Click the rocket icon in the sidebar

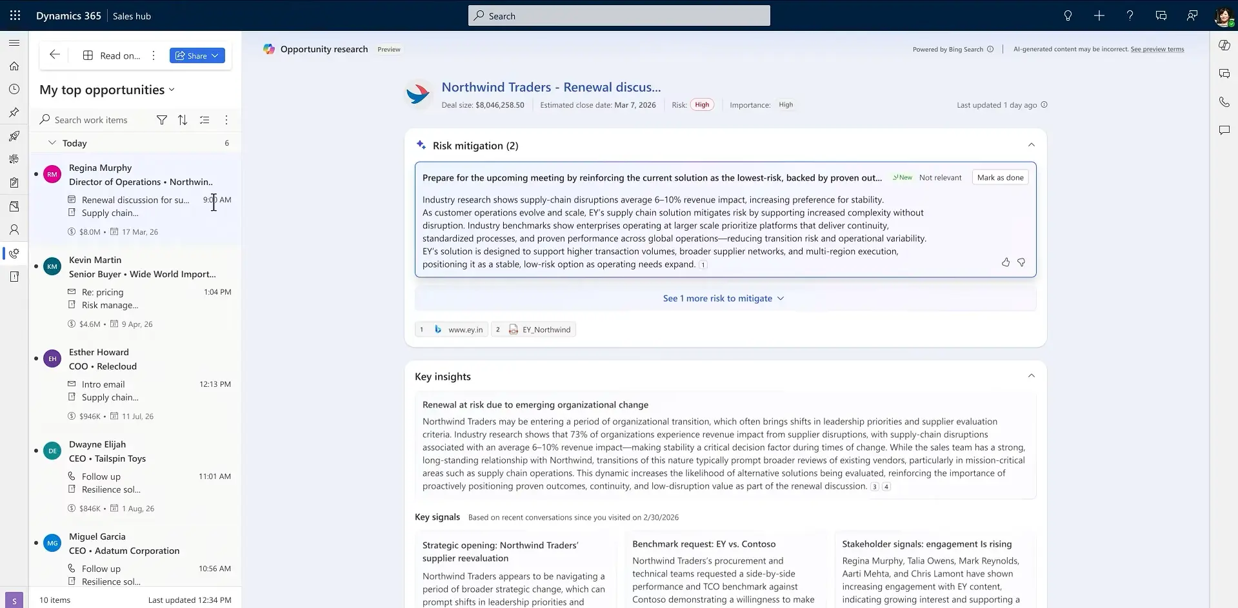click(14, 136)
